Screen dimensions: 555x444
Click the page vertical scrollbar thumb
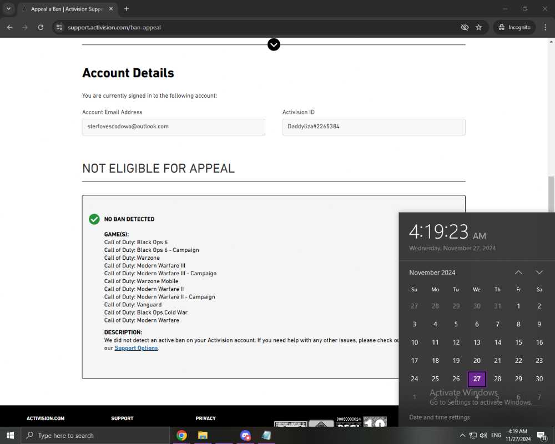coord(551,194)
